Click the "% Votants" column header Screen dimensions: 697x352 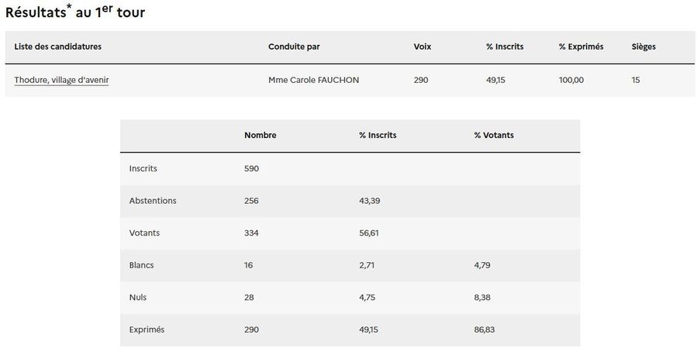(494, 135)
